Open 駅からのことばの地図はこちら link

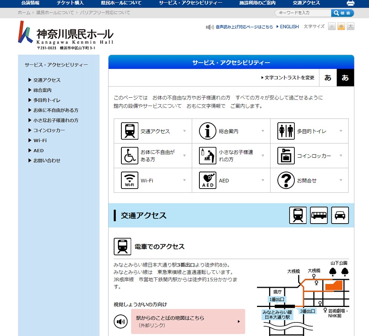[188, 321]
